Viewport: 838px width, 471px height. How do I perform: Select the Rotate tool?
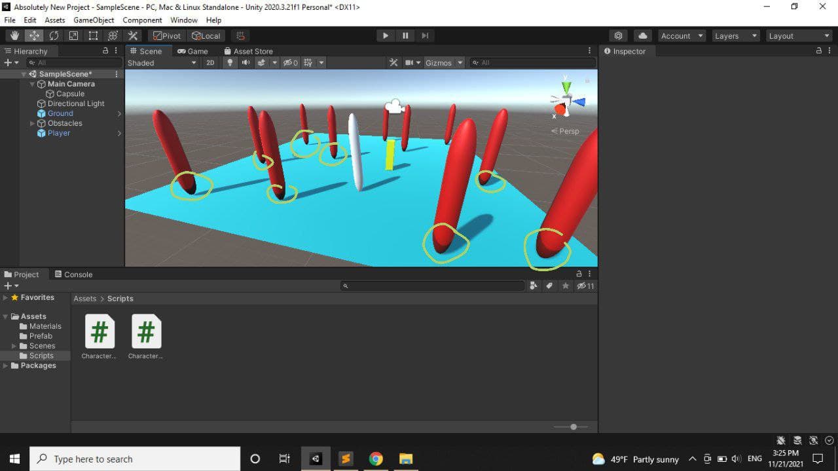click(54, 36)
